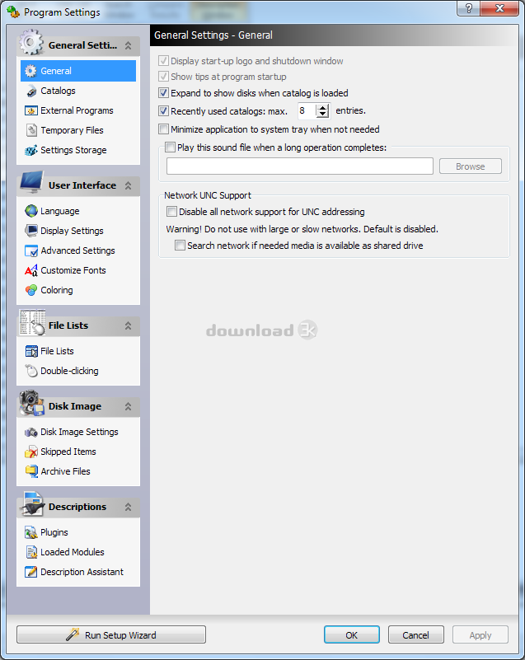Click the Archive Files icon
Image resolution: width=525 pixels, height=660 pixels.
(x=31, y=471)
